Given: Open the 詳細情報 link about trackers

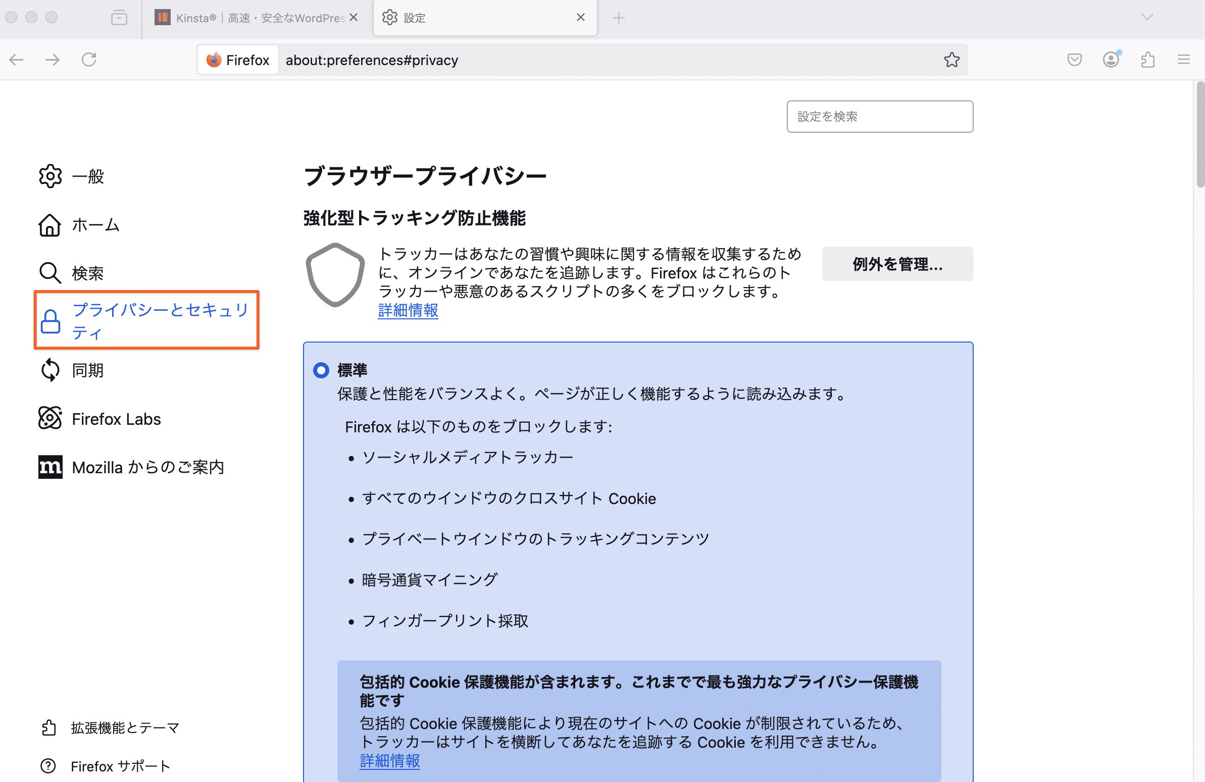Looking at the screenshot, I should click(408, 311).
